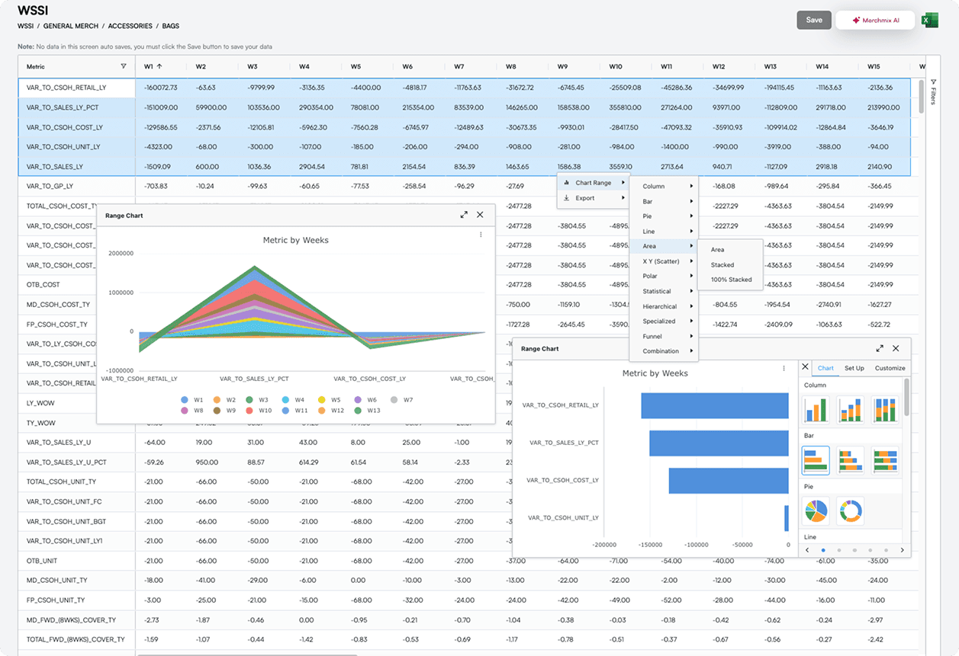
Task: Hide the W7 series via the legend
Action: (402, 399)
